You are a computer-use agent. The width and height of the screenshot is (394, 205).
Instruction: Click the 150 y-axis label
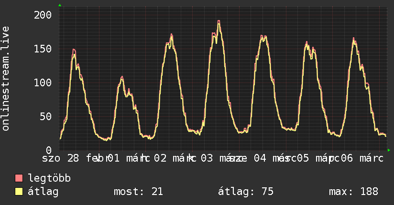pos(43,49)
